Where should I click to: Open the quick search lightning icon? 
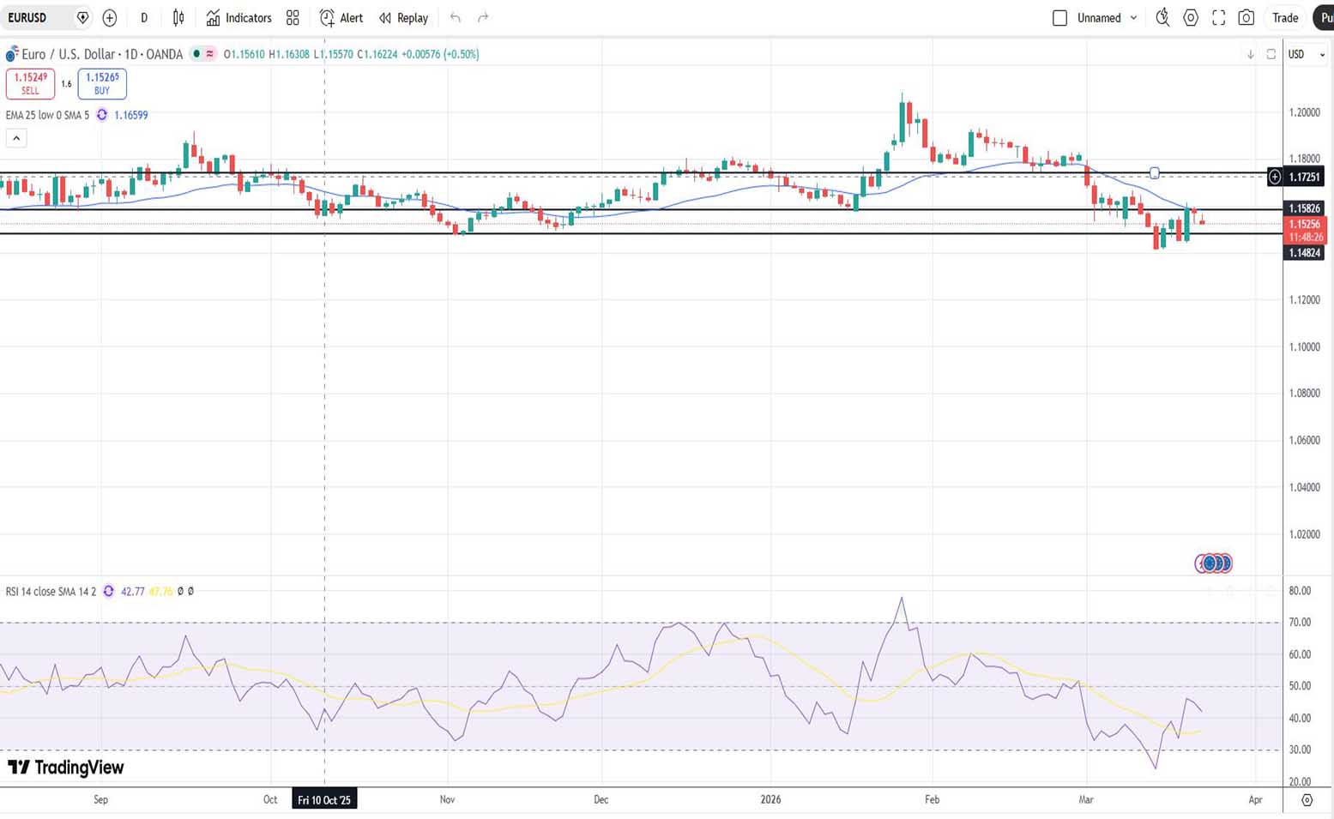point(1162,18)
